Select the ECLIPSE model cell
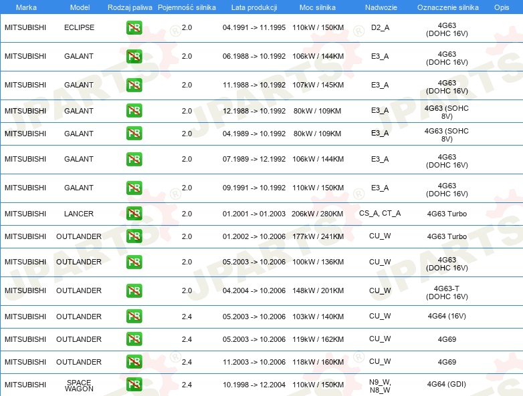Viewport: 523px width, 396px height. [x=80, y=27]
